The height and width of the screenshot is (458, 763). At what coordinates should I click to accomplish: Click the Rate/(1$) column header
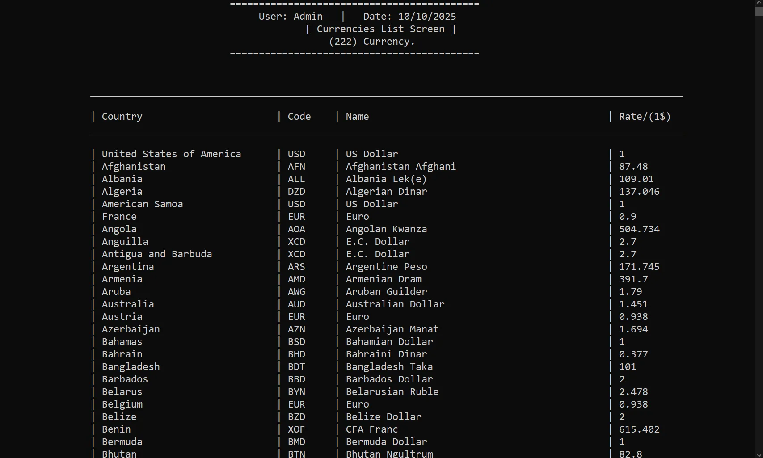(645, 117)
